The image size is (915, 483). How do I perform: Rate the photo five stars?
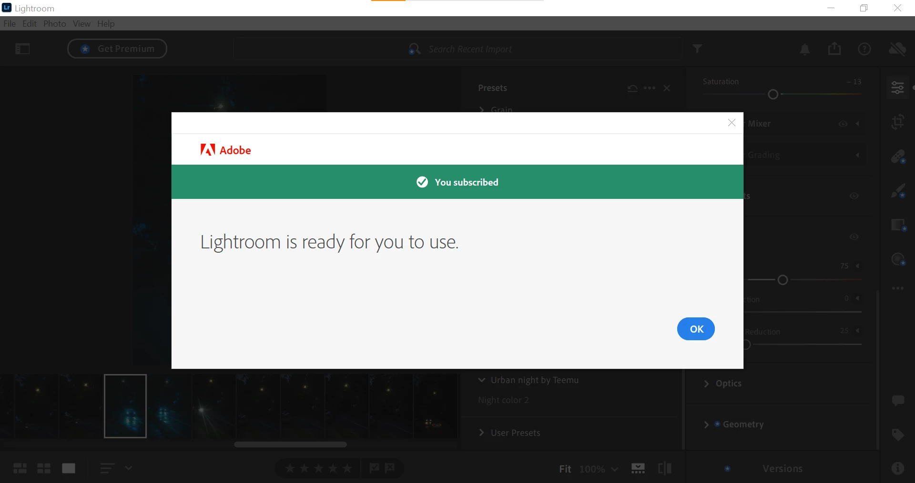(x=347, y=468)
